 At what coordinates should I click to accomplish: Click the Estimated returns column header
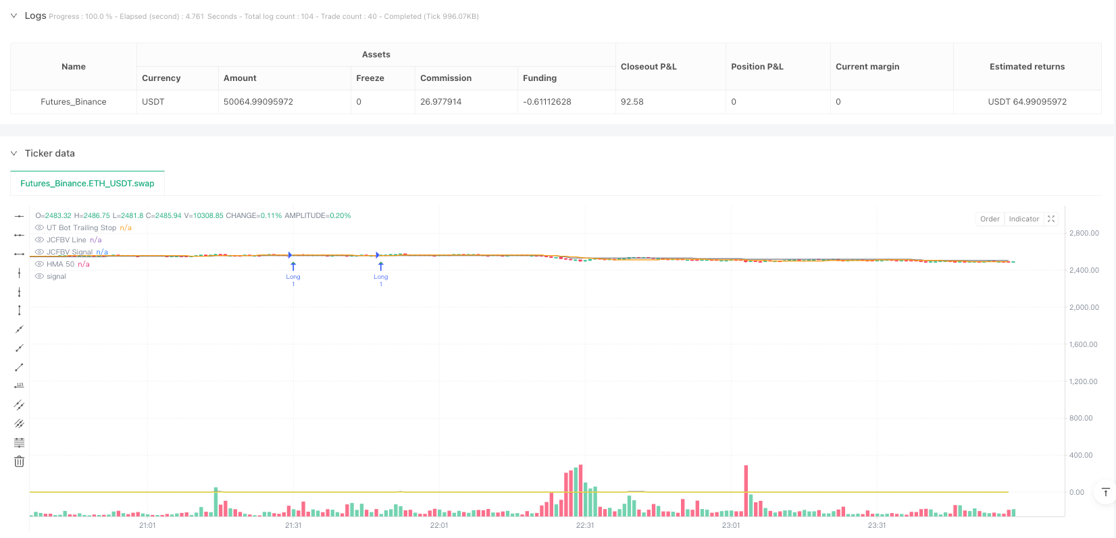pos(1026,66)
